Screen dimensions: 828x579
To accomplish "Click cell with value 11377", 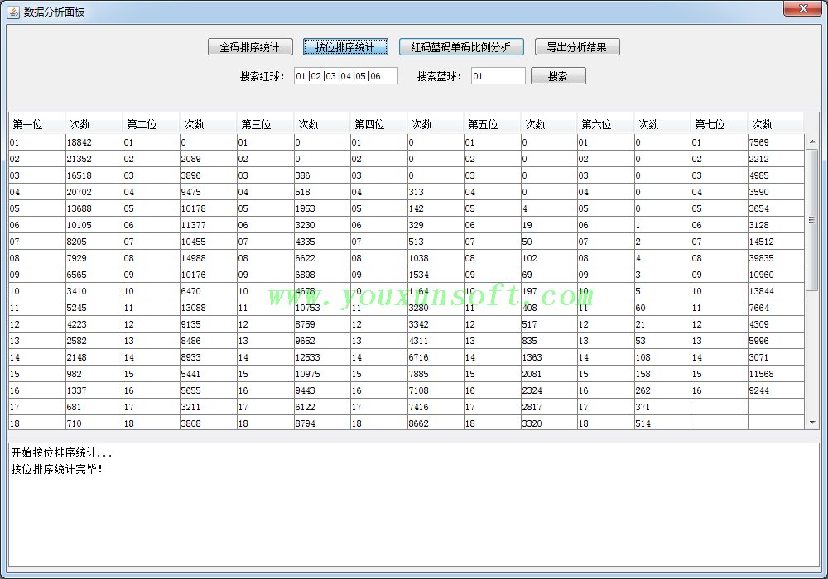I will [x=208, y=225].
